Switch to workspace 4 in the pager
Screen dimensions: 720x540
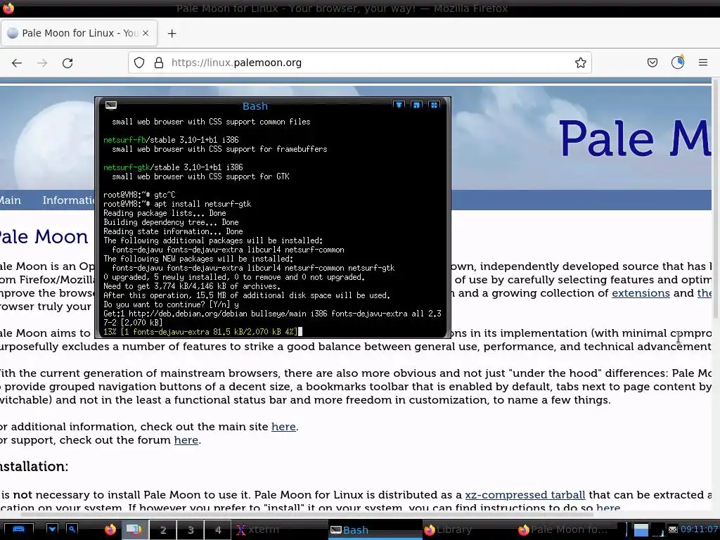[218, 530]
